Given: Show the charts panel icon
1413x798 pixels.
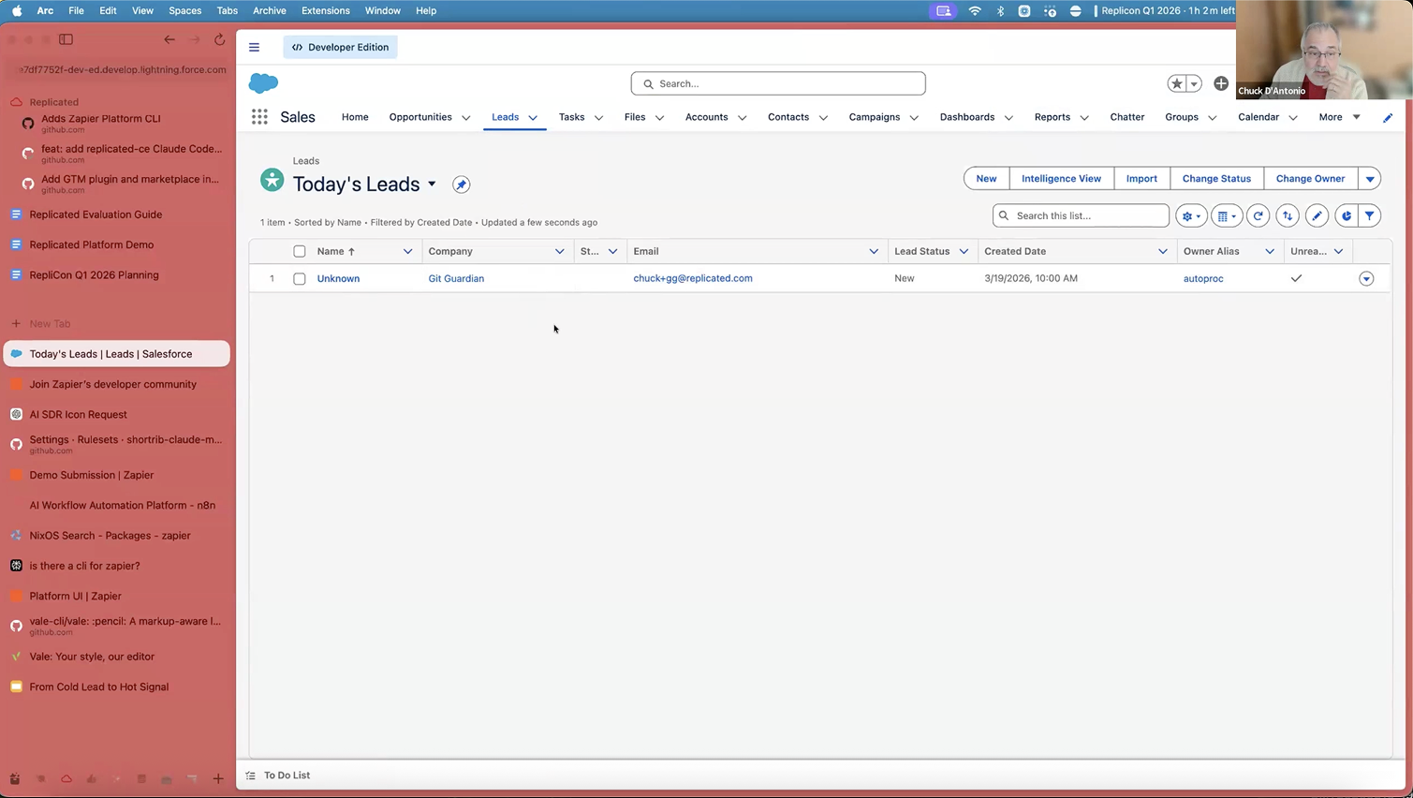Looking at the screenshot, I should click(x=1346, y=215).
